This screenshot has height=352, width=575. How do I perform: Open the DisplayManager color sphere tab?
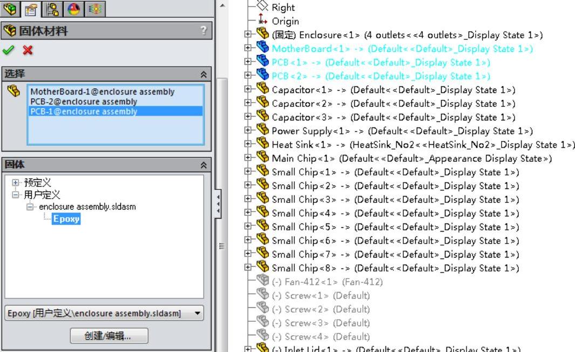coord(74,9)
